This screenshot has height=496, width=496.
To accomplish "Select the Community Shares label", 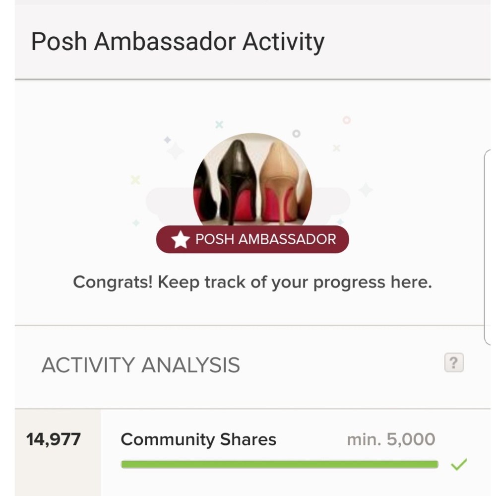I will coord(198,439).
